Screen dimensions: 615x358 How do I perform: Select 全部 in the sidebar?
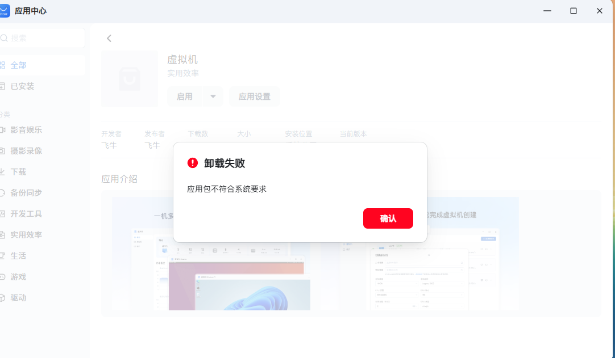(x=18, y=65)
